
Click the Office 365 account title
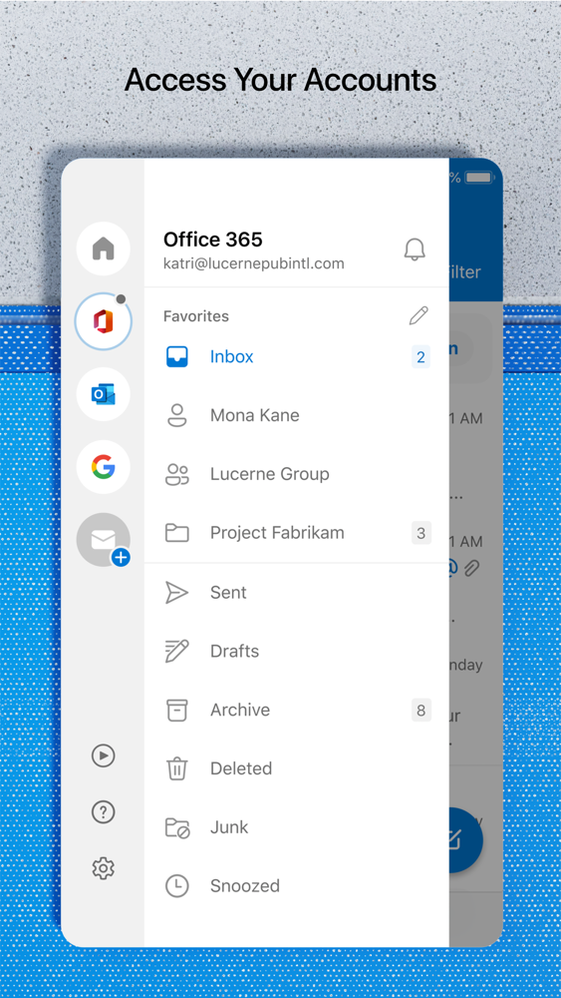click(213, 240)
